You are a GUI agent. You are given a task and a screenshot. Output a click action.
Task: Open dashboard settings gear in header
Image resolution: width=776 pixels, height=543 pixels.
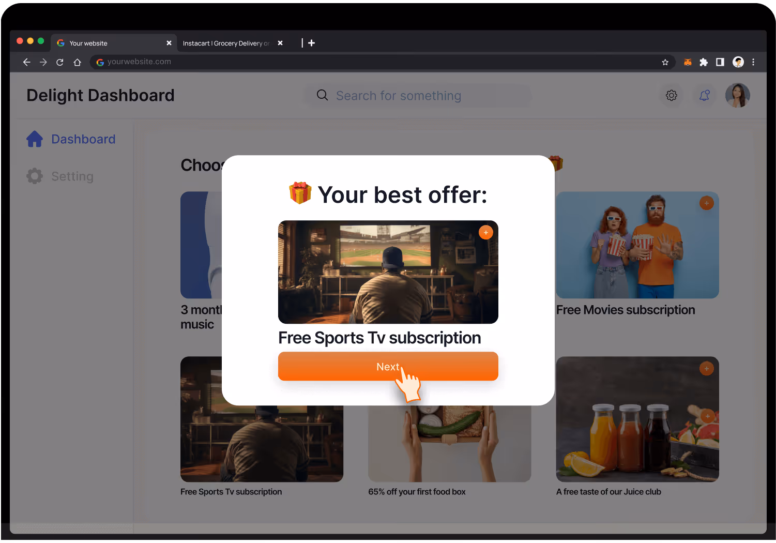(x=672, y=96)
